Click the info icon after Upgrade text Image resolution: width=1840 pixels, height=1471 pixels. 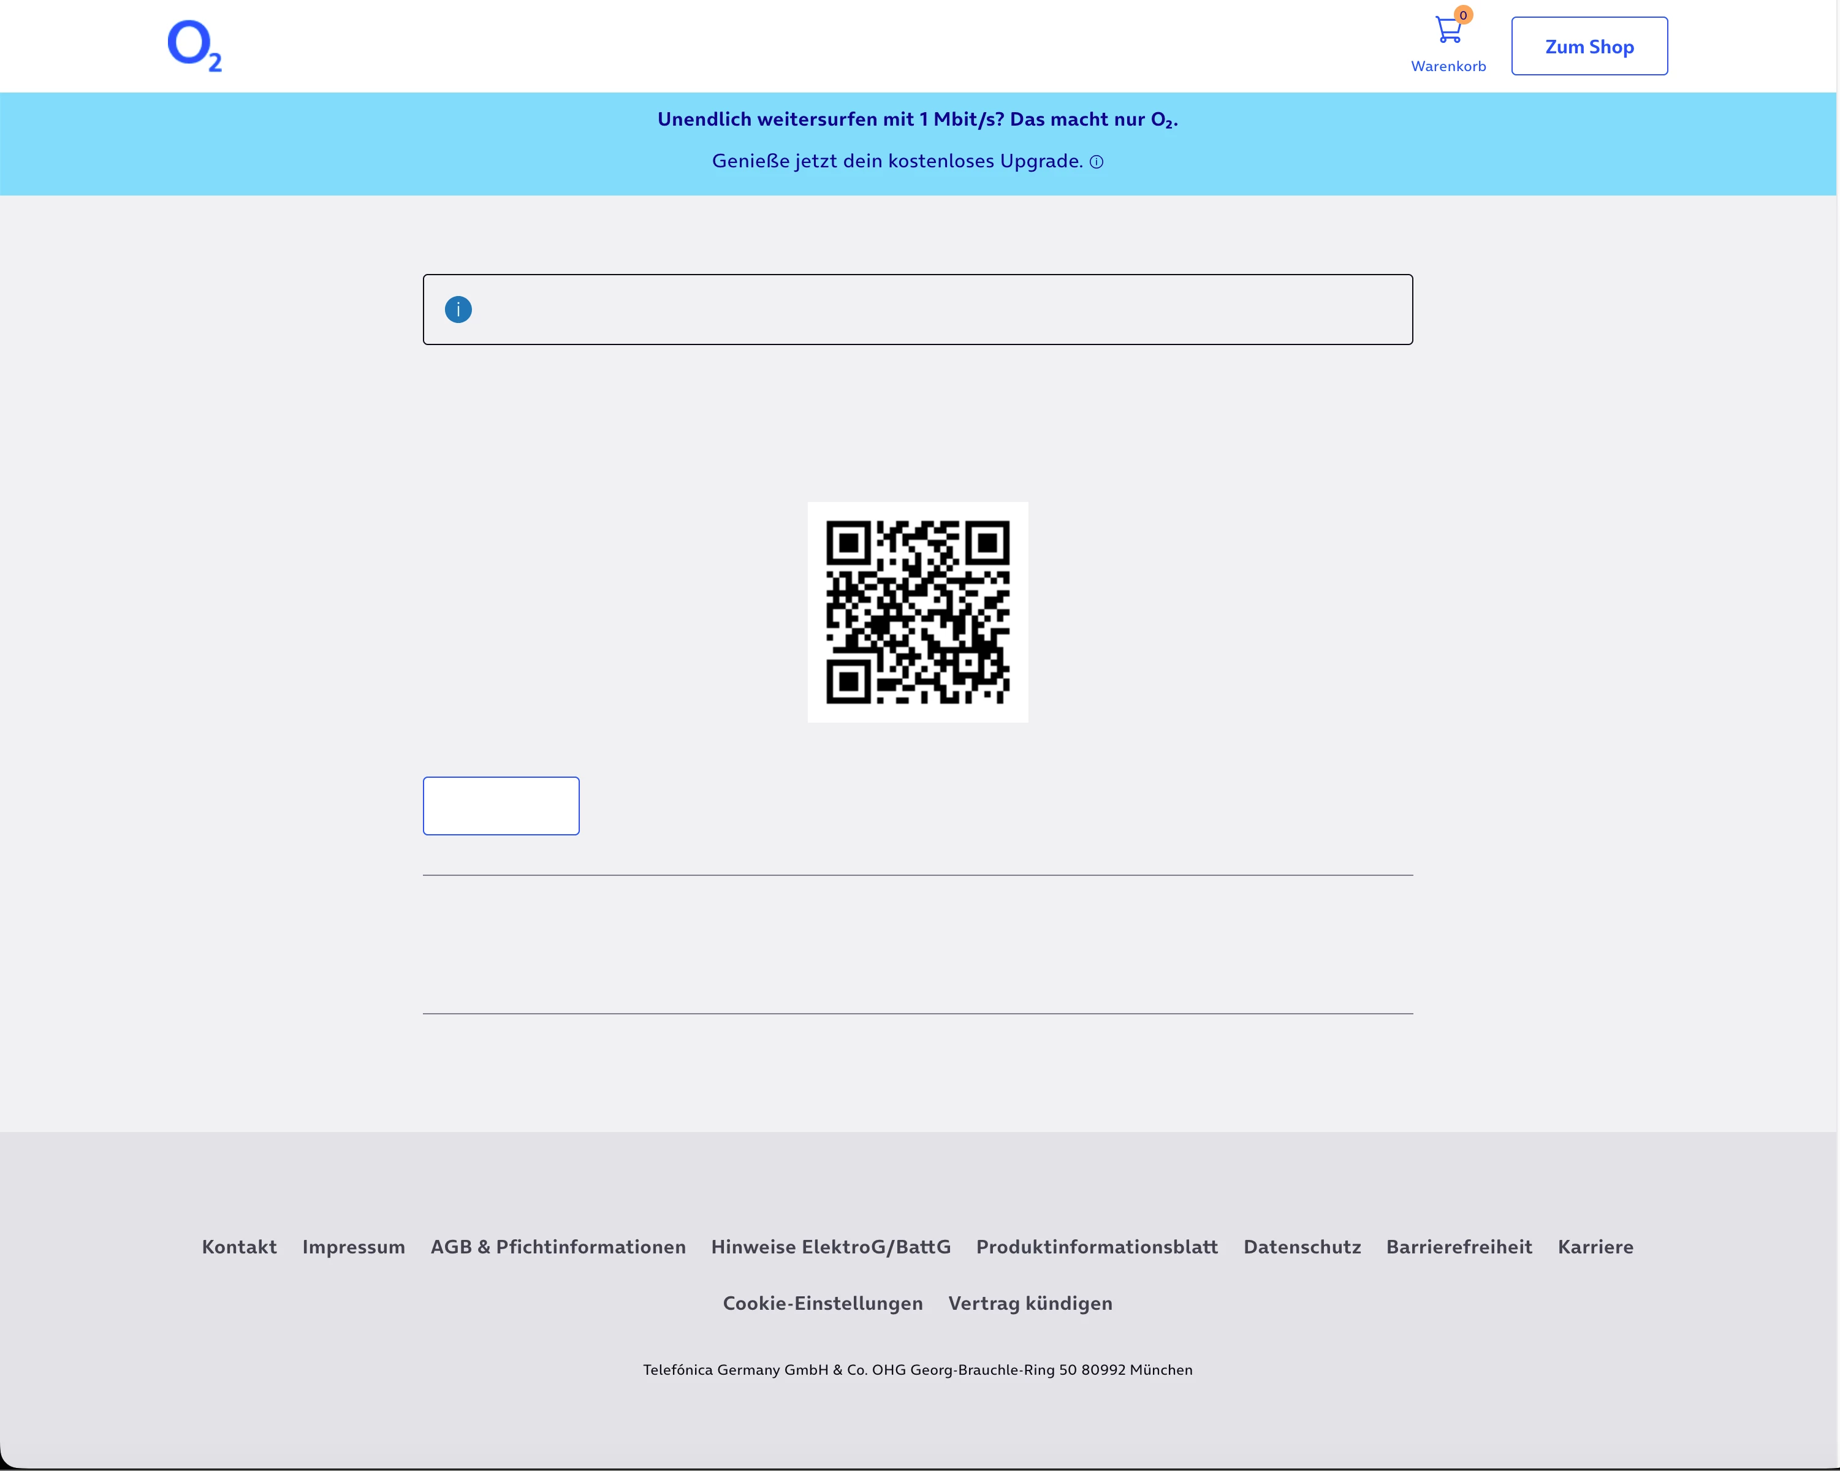tap(1097, 162)
